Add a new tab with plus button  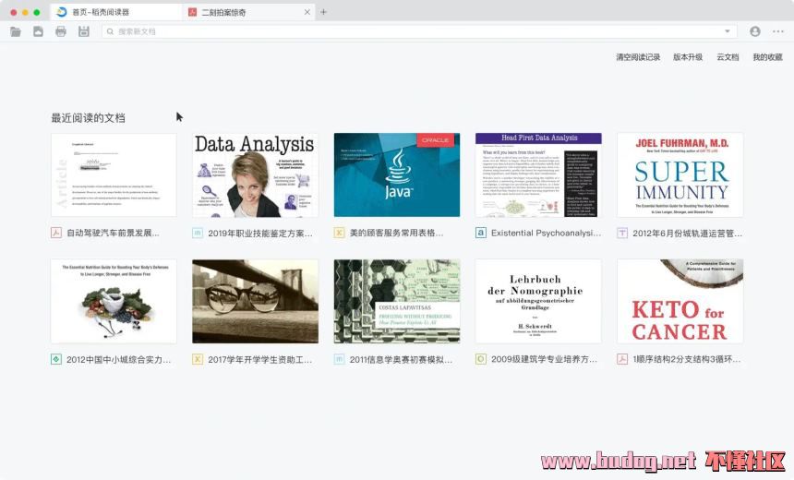(x=323, y=12)
